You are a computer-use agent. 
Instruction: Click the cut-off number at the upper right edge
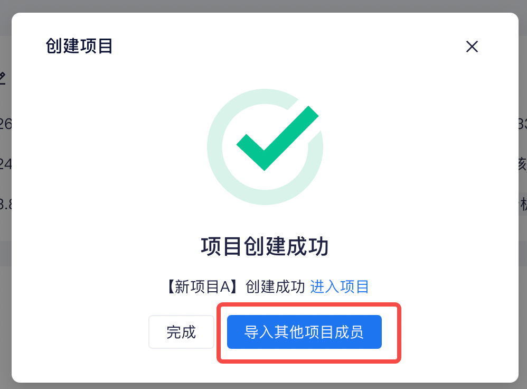click(523, 124)
